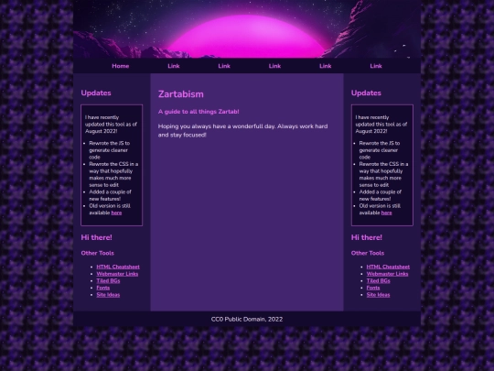Click 'Other Tools' heading in the left sidebar
Viewport: 494px width, 371px height.
[x=97, y=253]
